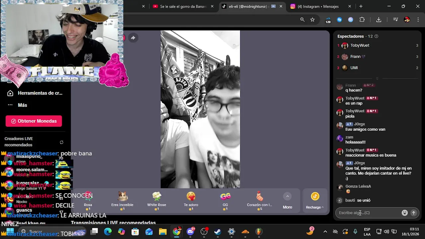Screen dimensions: 425x239
Task: Send the GG gift
Action: point(225,201)
